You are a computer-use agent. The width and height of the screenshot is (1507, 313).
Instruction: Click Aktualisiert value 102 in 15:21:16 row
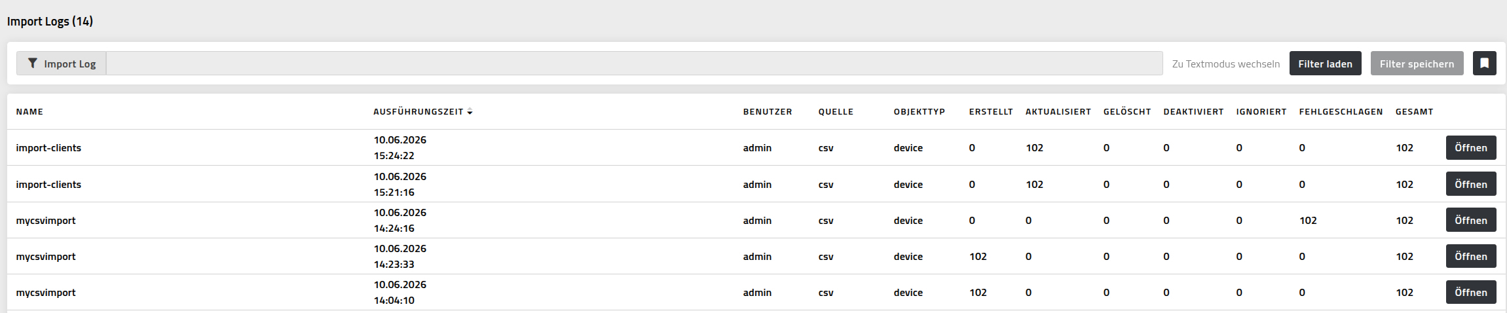point(1034,185)
